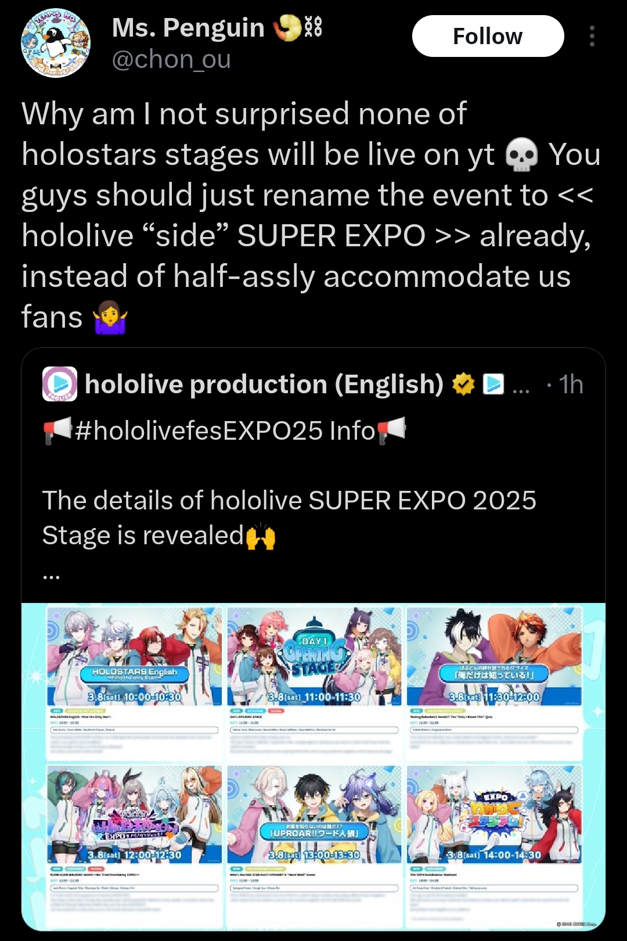Follow the @chon_ou account
This screenshot has width=627, height=941.
(x=488, y=36)
